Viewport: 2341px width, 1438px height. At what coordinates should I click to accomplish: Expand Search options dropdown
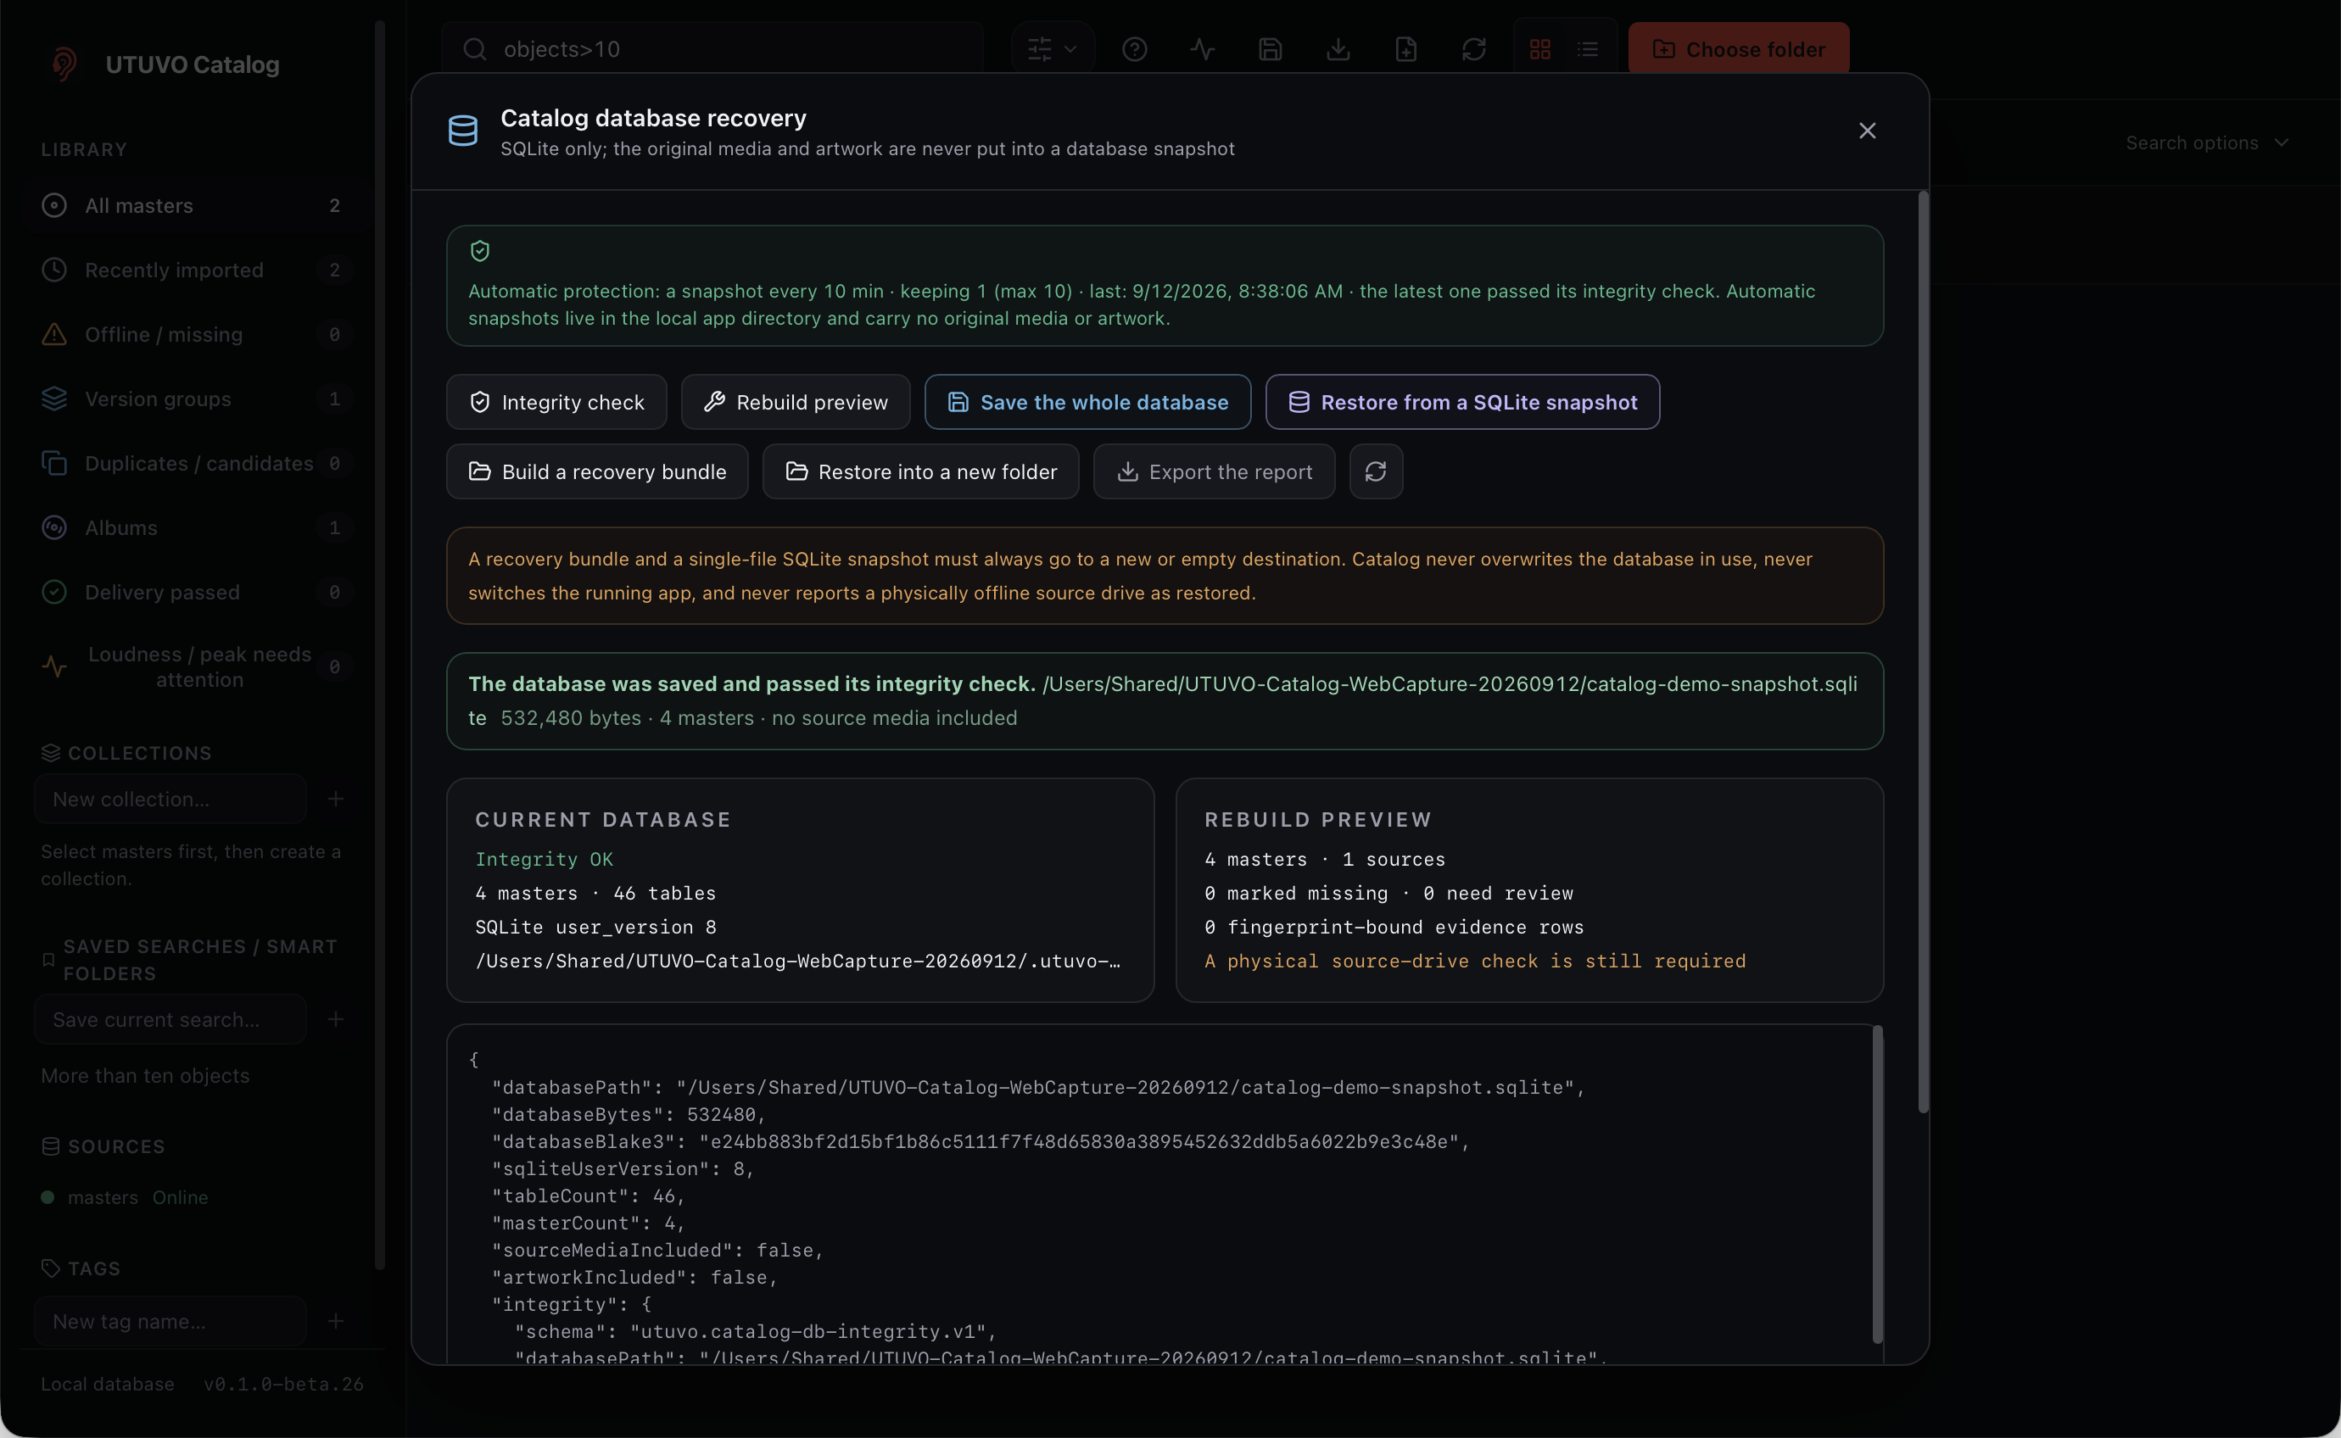pyautogui.click(x=2207, y=142)
